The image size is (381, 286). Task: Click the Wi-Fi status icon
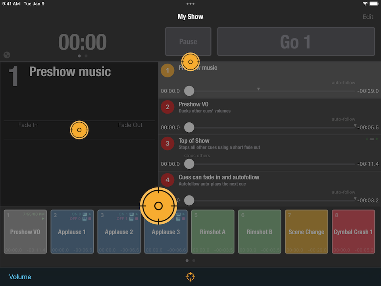(x=365, y=4)
